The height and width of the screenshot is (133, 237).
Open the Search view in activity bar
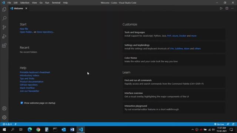point(4,18)
